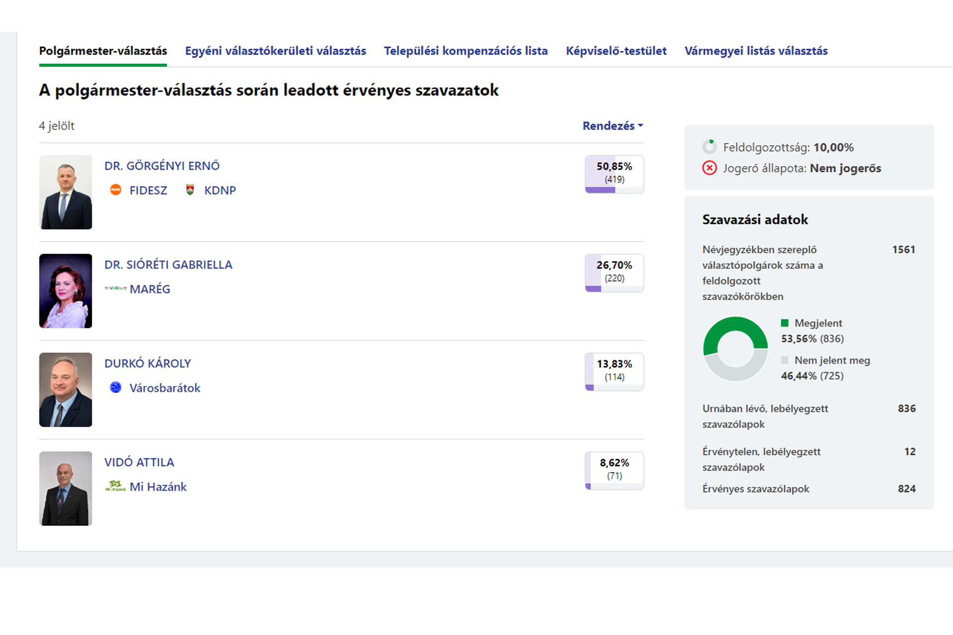The image size is (953, 635).
Task: Click Dr. Görgényi Ernő's portrait thumbnail
Action: pyautogui.click(x=66, y=192)
